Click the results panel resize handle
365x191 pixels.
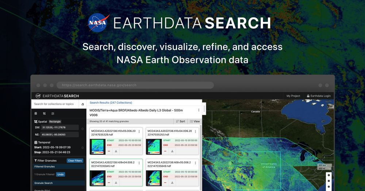click(x=204, y=109)
